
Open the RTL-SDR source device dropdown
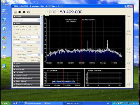click(x=39, y=20)
